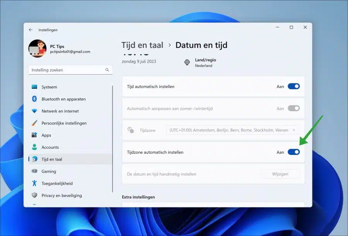
Task: Click the Persoonlijke instellingen brush icon
Action: pyautogui.click(x=34, y=123)
